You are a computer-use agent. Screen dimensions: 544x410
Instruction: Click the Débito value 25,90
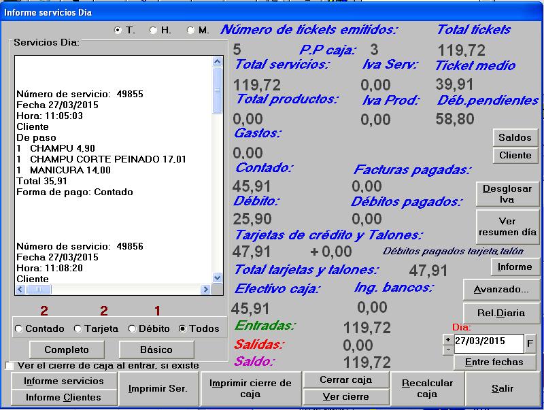[x=252, y=219]
